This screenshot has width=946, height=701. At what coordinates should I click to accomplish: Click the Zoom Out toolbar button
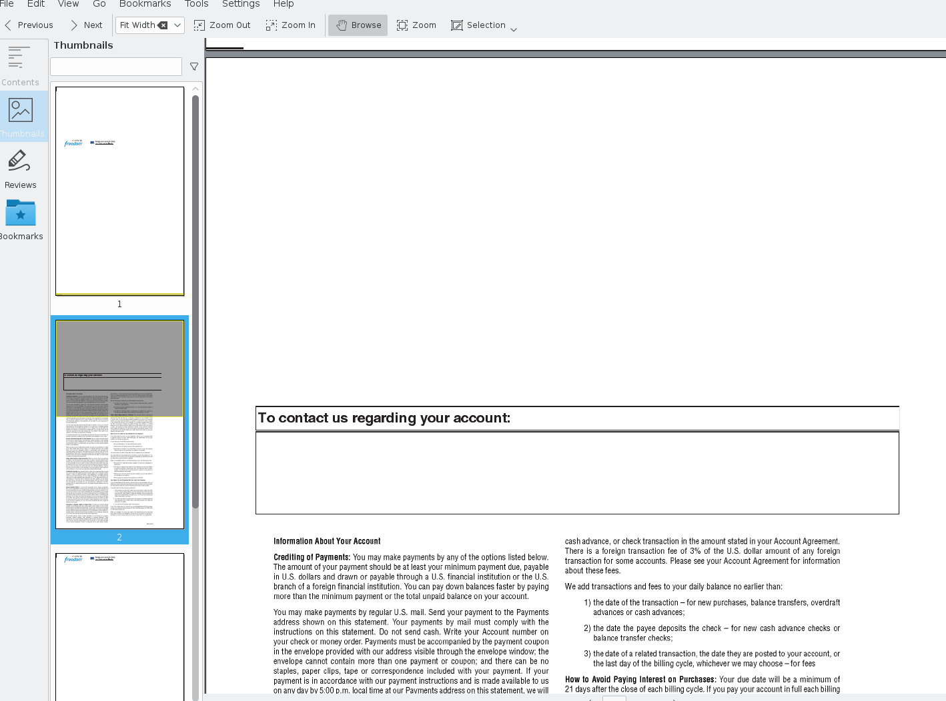click(222, 25)
